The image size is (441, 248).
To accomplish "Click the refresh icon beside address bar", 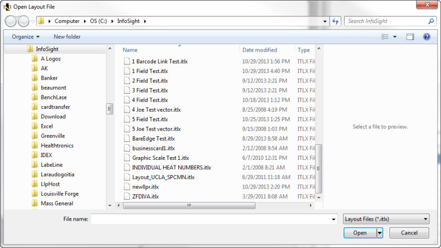I will (x=335, y=21).
